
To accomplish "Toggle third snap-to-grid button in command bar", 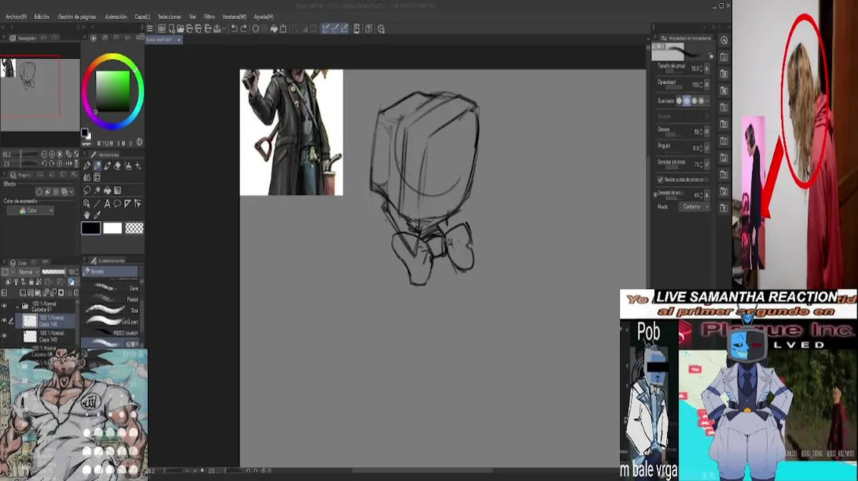I will 345,29.
